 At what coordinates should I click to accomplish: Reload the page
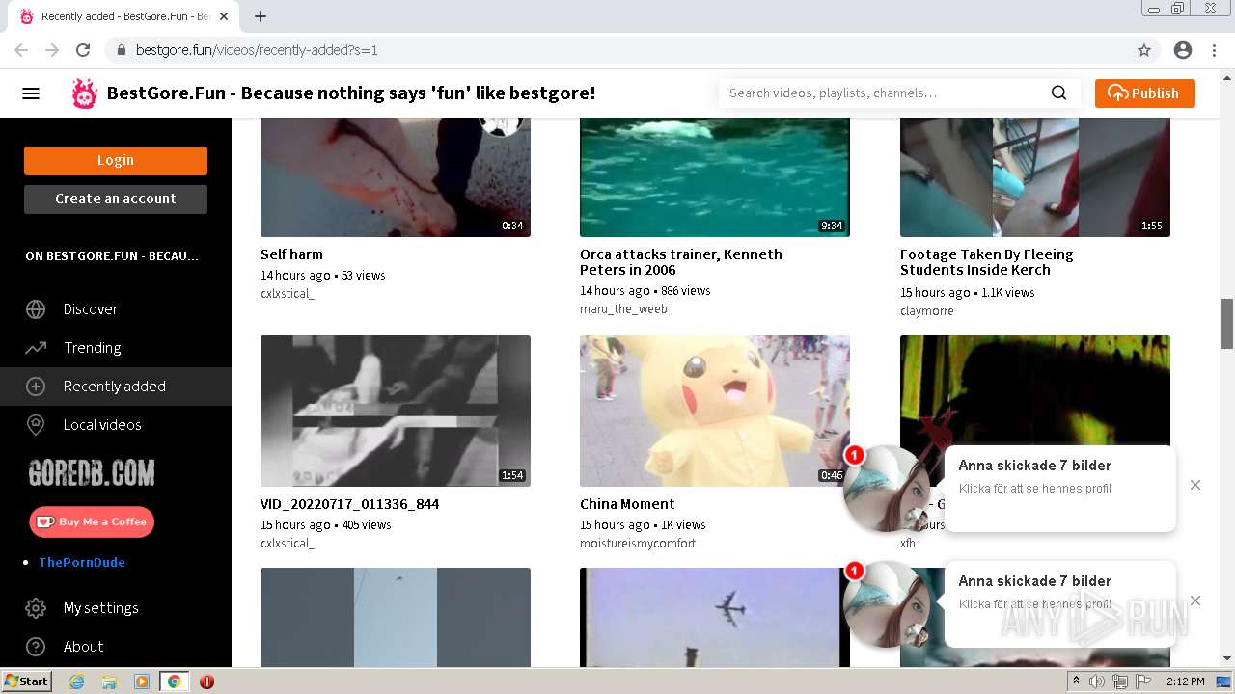click(x=83, y=50)
